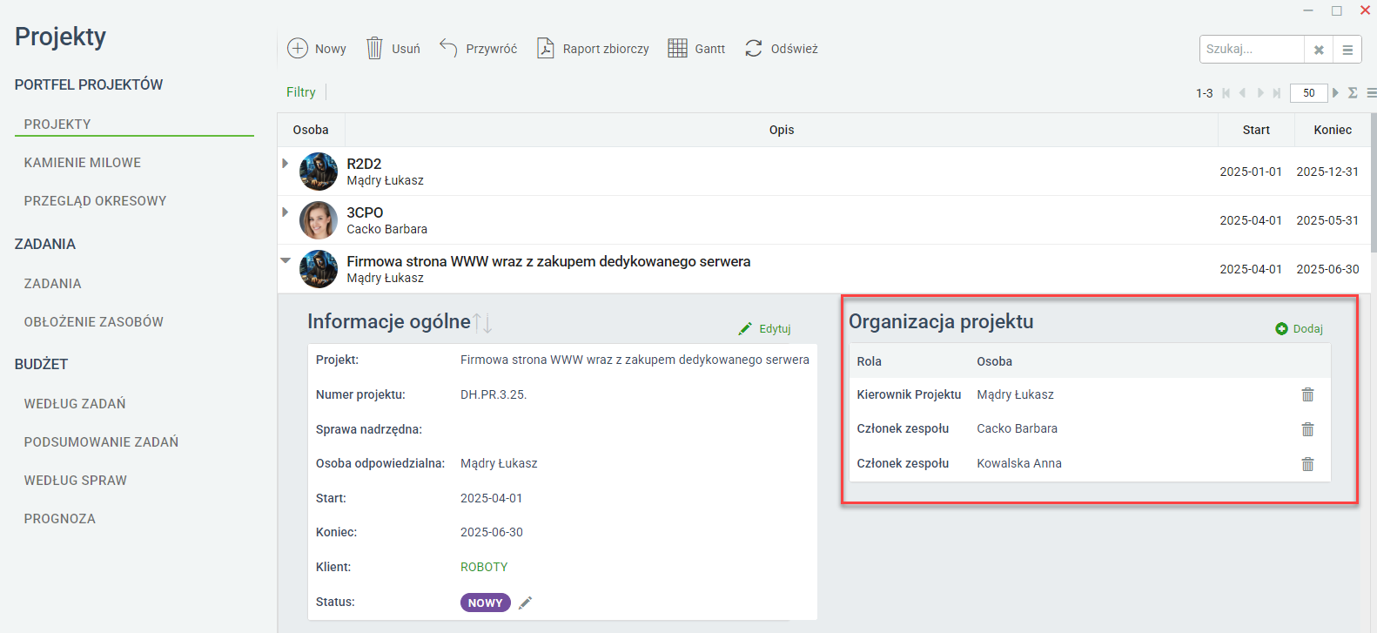Click the Przywróć undo arrow icon

[448, 47]
